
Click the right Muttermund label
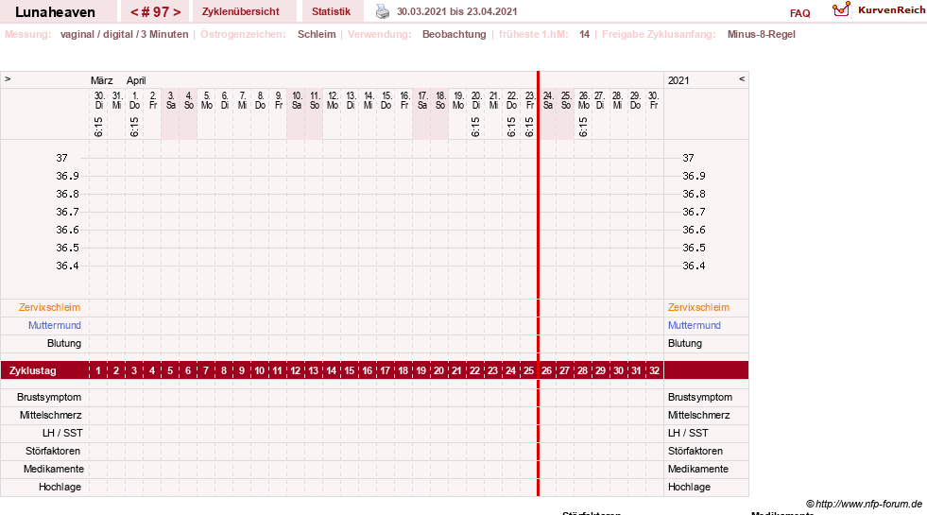tap(694, 325)
